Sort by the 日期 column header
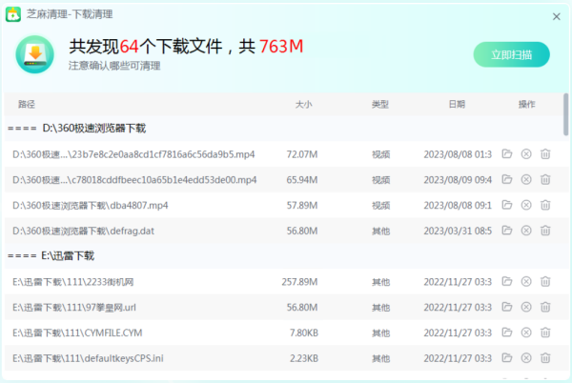The width and height of the screenshot is (572, 383). pos(457,105)
